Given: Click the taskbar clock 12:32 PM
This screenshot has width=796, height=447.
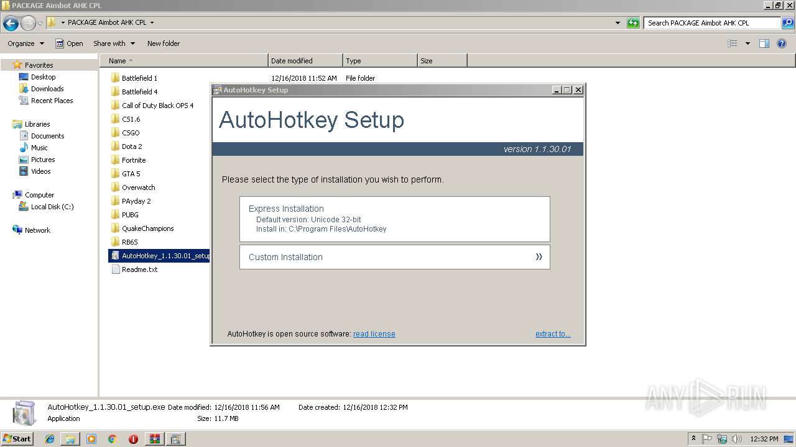Looking at the screenshot, I should point(764,439).
